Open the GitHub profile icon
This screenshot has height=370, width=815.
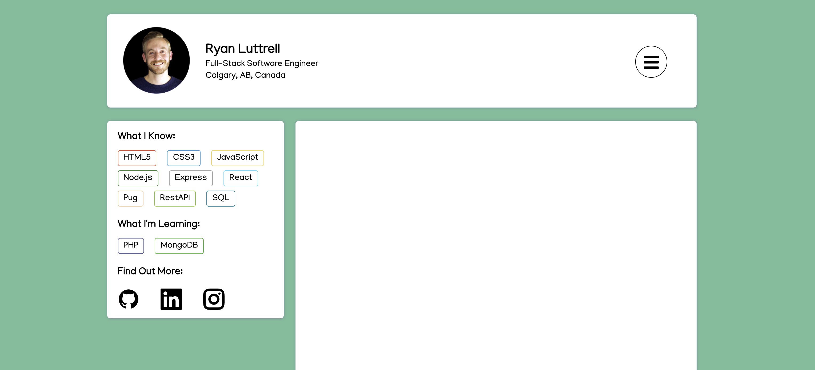(129, 299)
